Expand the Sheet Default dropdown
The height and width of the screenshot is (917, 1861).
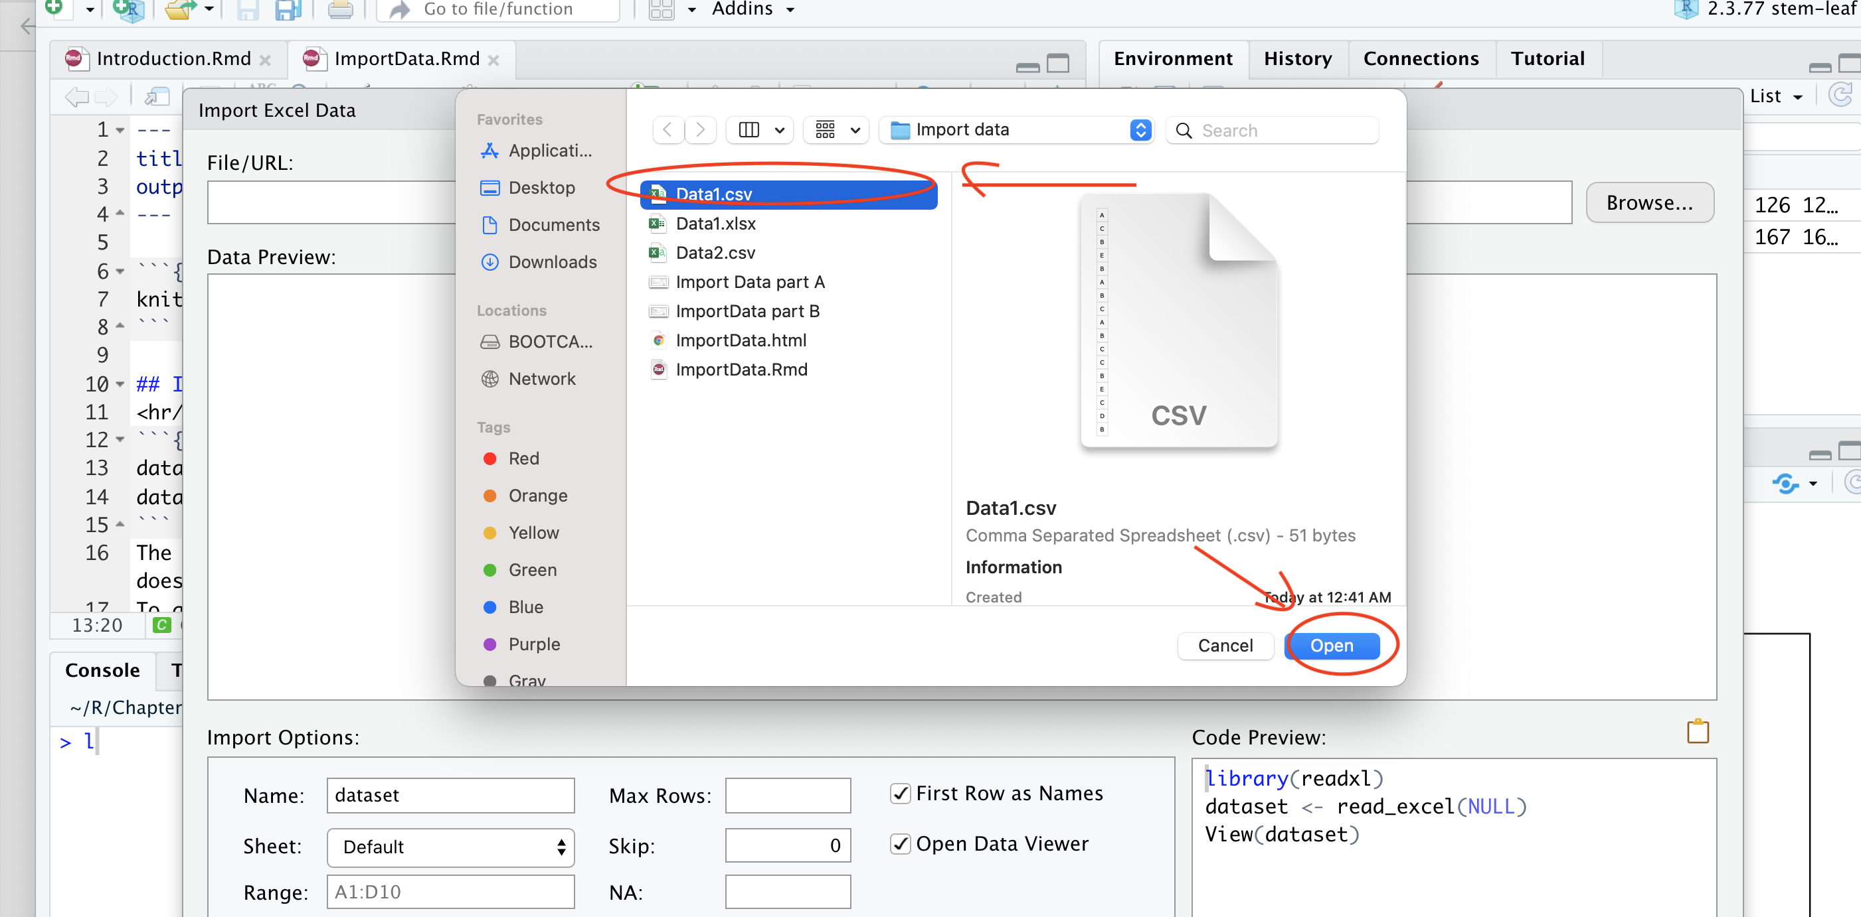(450, 847)
